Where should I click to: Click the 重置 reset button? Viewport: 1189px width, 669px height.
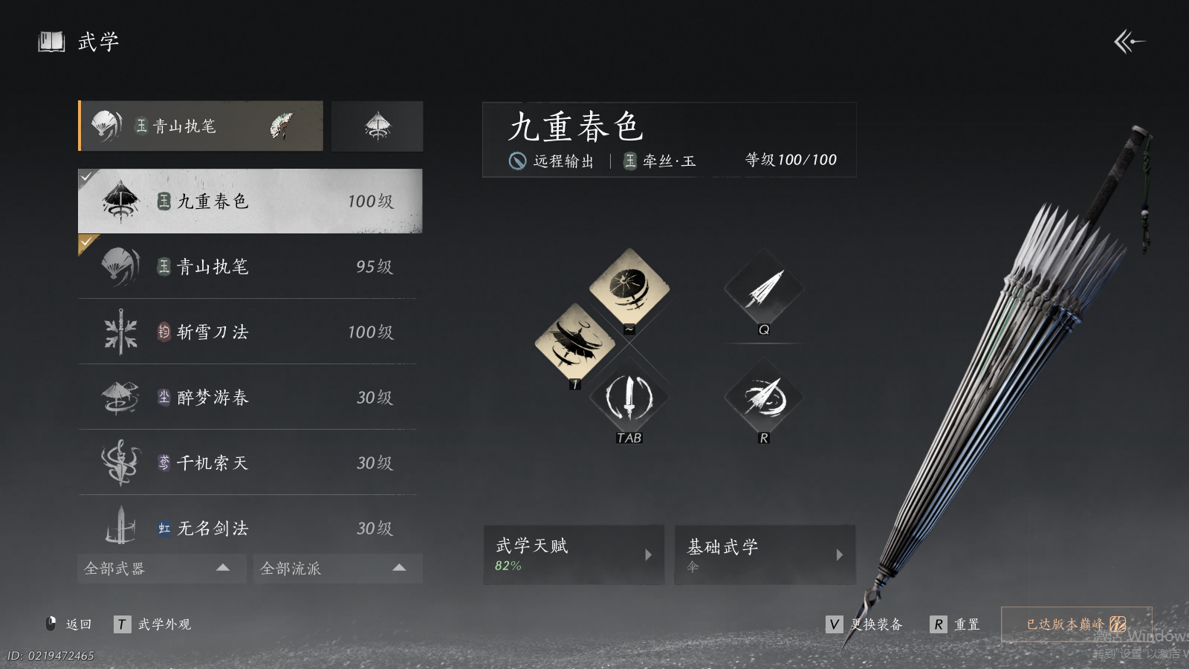coord(955,624)
